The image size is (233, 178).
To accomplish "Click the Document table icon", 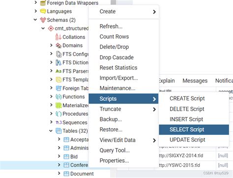I will [x=66, y=174].
